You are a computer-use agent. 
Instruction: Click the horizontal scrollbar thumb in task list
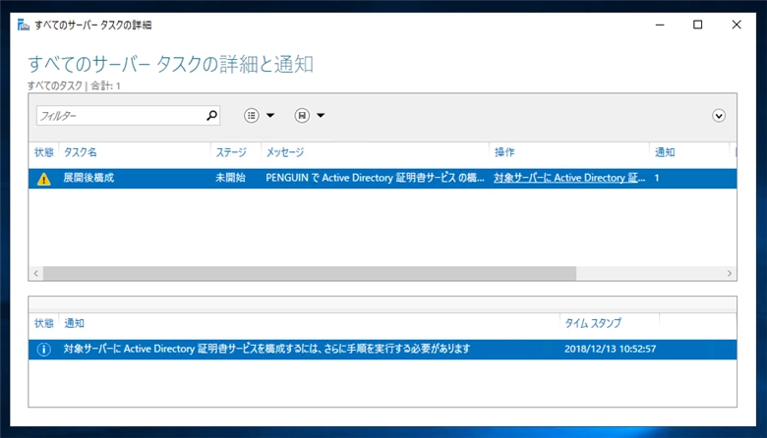click(x=310, y=273)
